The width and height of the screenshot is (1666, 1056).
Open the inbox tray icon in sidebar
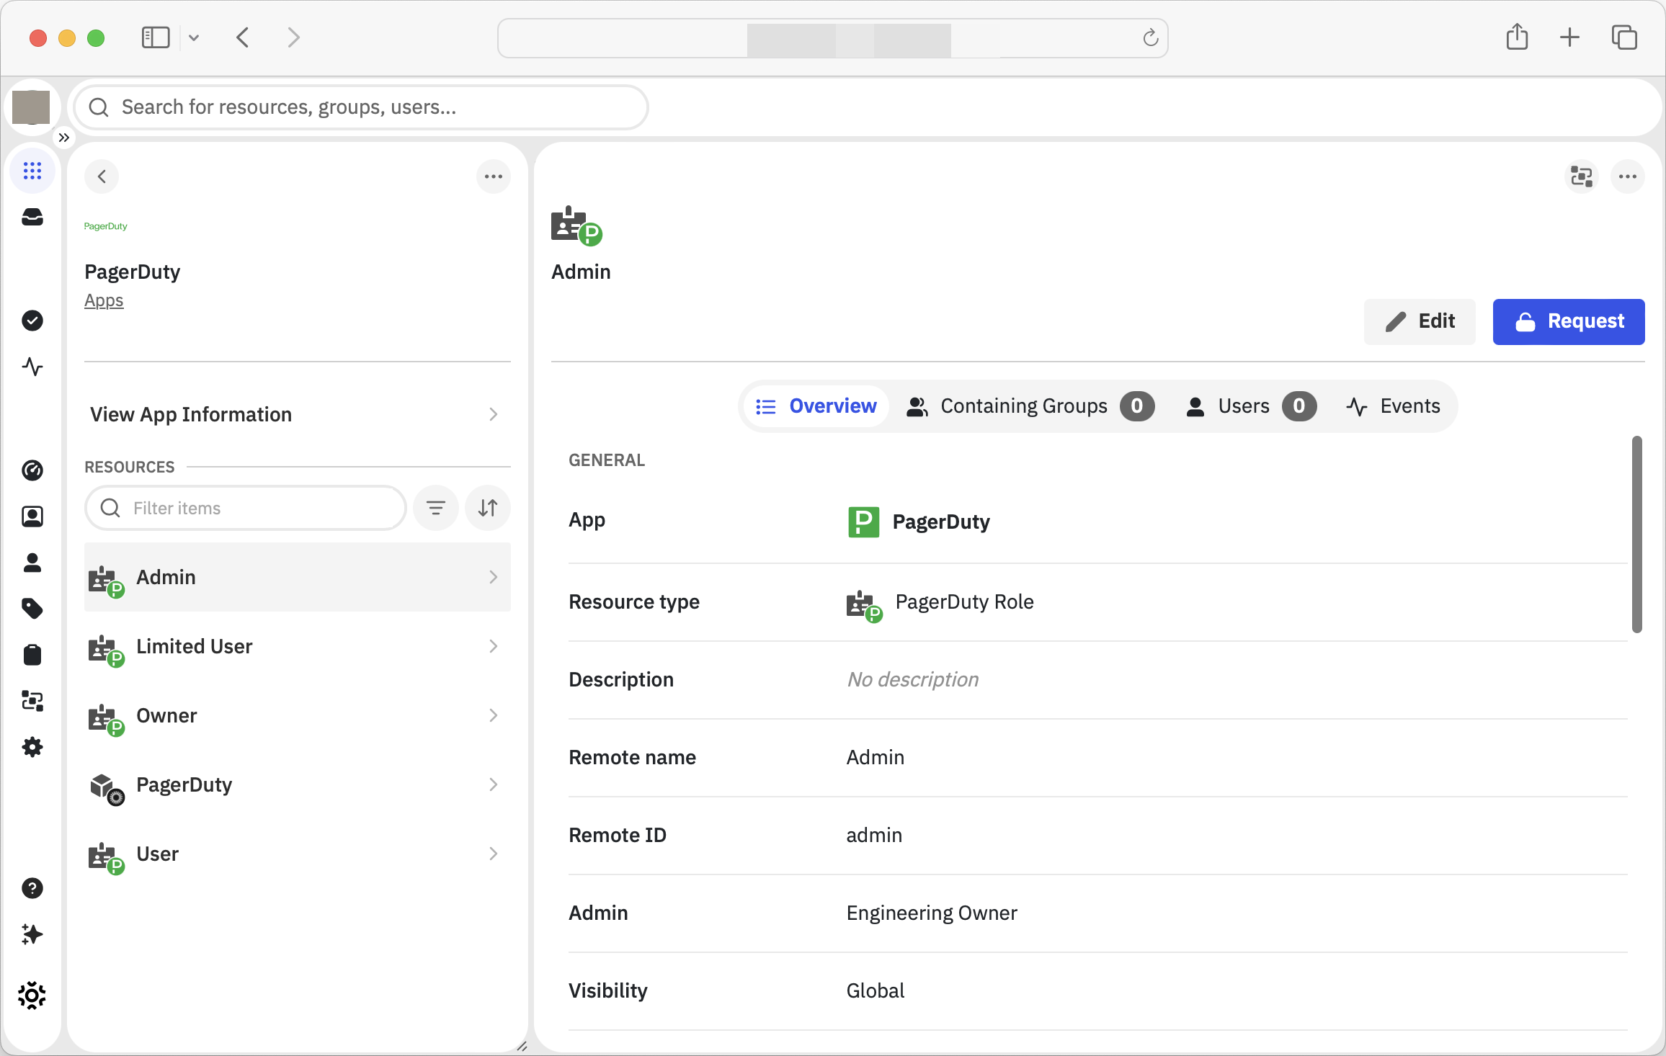(32, 217)
